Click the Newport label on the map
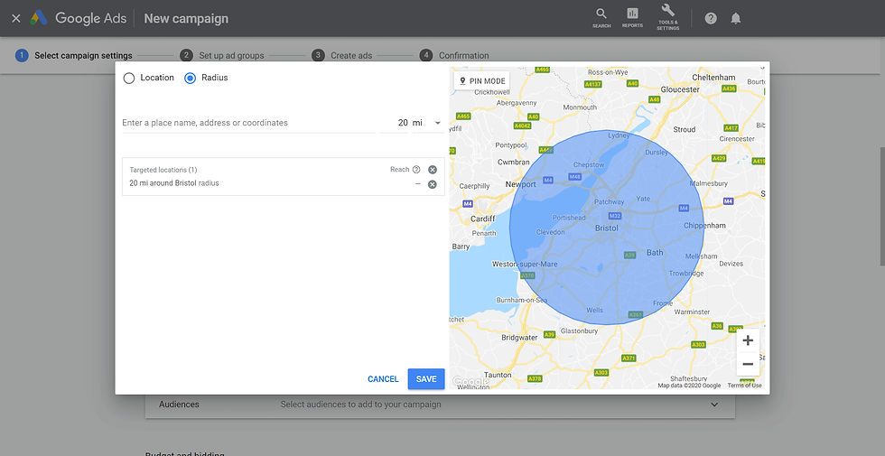This screenshot has height=456, width=885. click(520, 184)
